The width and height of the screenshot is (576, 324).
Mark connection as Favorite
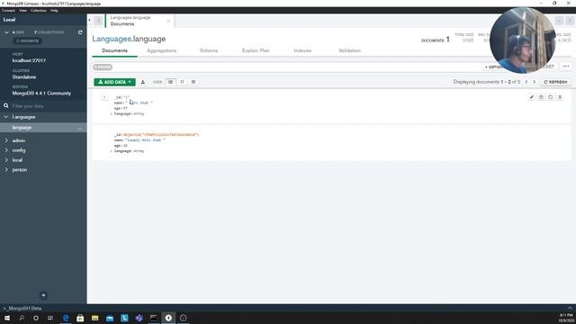point(28,40)
